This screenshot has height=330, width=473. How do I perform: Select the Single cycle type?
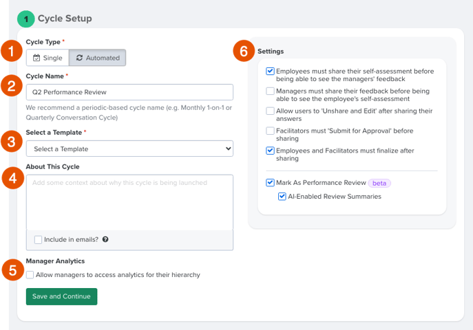click(48, 58)
